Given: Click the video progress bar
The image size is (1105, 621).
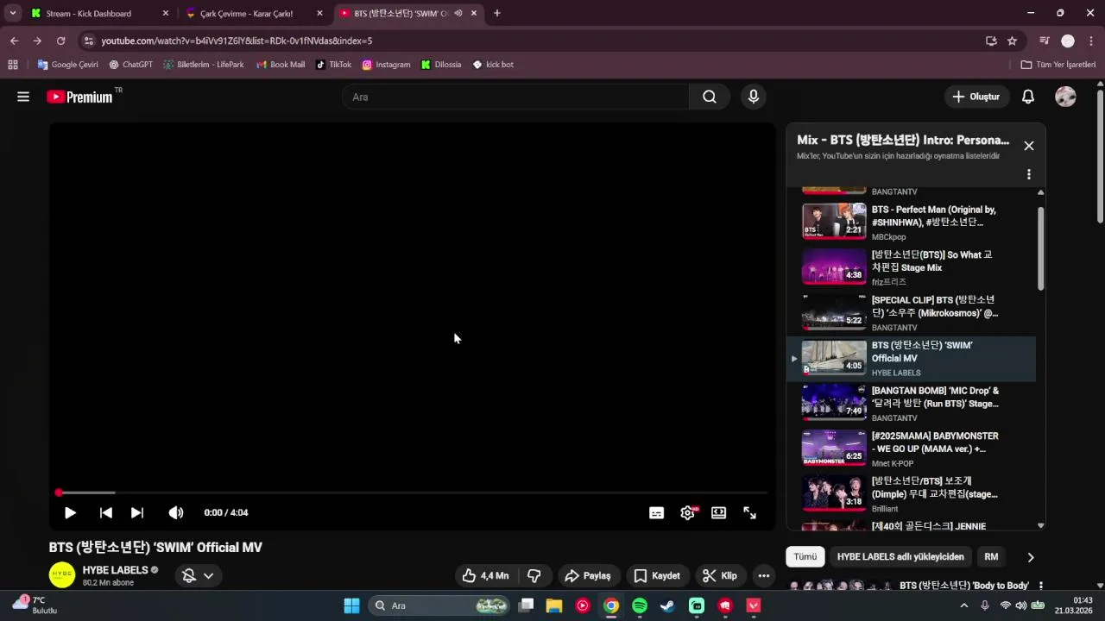Looking at the screenshot, I should point(413,492).
